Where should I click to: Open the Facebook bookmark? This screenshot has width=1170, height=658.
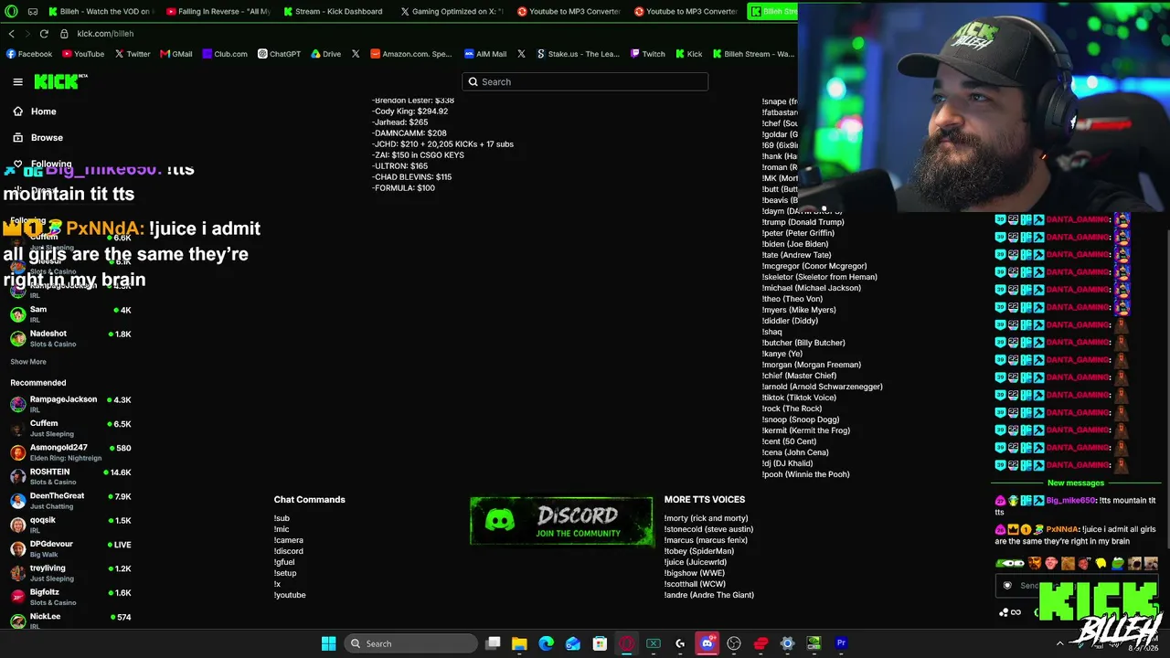(29, 54)
